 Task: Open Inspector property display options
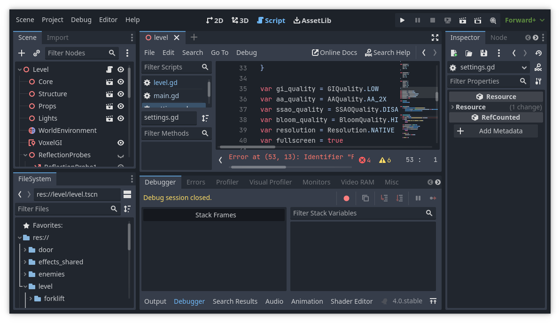tap(538, 81)
